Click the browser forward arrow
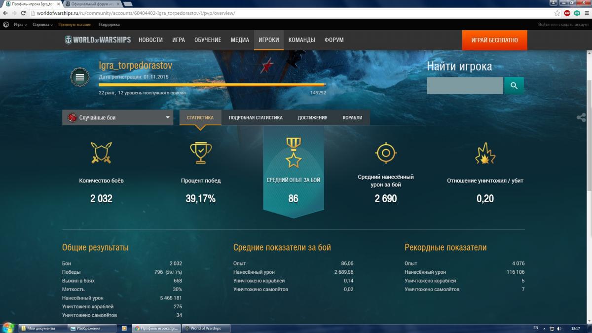592x333 pixels. coord(15,13)
